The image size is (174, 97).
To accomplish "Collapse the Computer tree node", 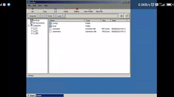I will [x=29, y=26].
